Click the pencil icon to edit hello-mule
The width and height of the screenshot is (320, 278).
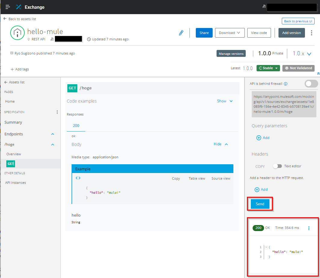181,32
